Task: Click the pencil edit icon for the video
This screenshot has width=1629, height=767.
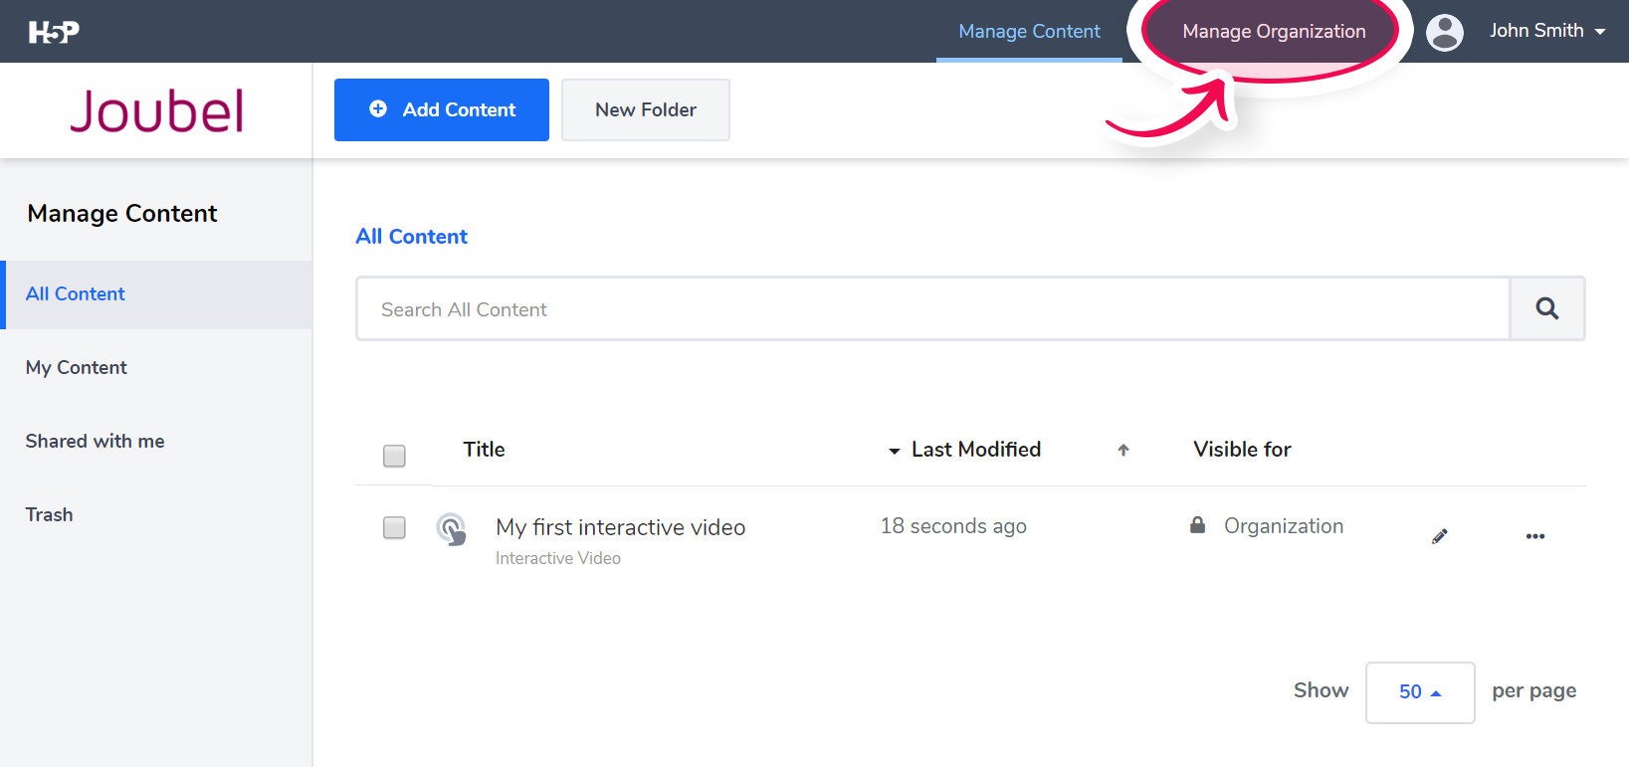Action: 1439,536
